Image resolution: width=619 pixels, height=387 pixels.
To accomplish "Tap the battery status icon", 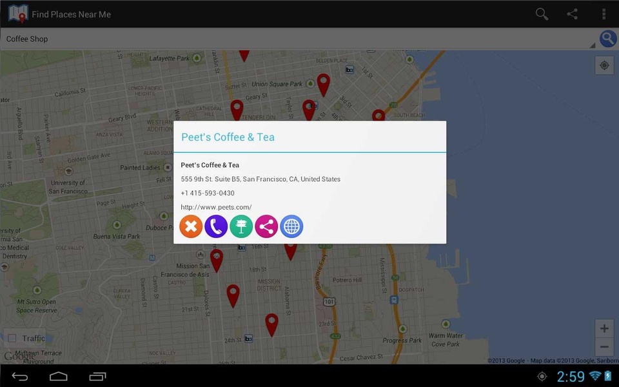I will coord(608,376).
